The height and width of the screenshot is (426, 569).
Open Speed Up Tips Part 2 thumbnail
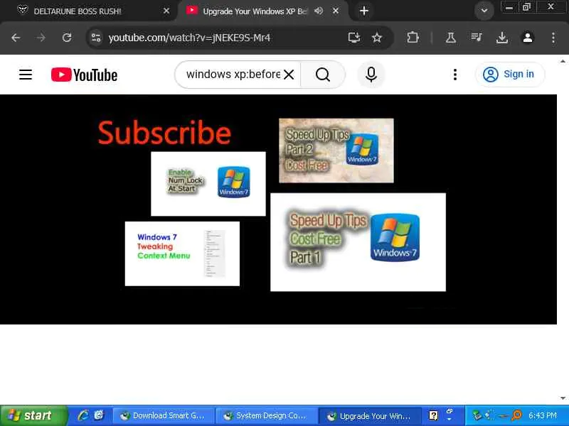coord(336,151)
